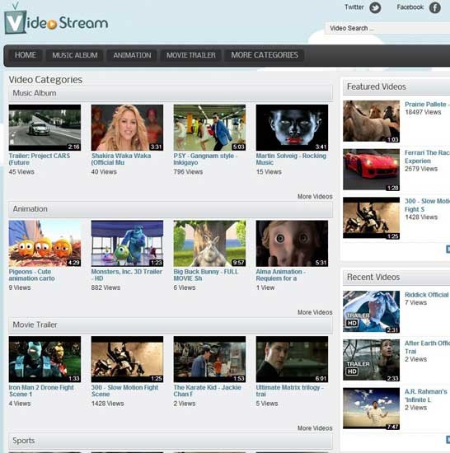Open the Project CARS trailer thumbnail
The height and width of the screenshot is (453, 450).
(45, 128)
